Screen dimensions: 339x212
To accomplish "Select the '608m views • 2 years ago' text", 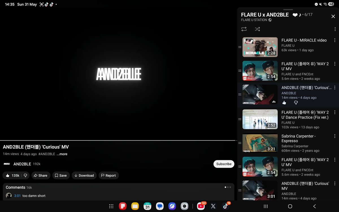I will 300,151.
